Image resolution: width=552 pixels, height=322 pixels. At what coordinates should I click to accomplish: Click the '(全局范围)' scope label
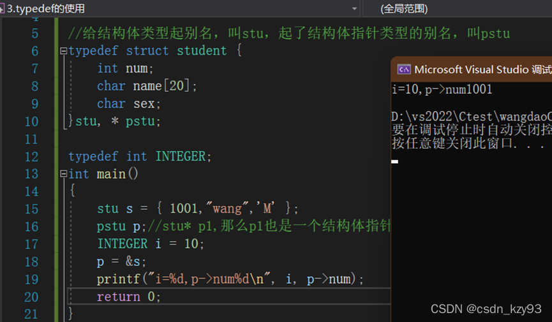(x=404, y=8)
